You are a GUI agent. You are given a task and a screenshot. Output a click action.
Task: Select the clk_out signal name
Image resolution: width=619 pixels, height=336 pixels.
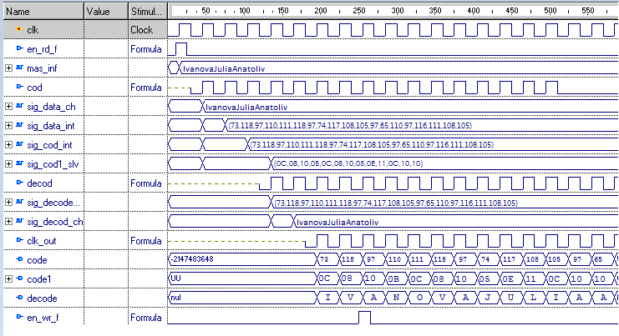(x=42, y=241)
